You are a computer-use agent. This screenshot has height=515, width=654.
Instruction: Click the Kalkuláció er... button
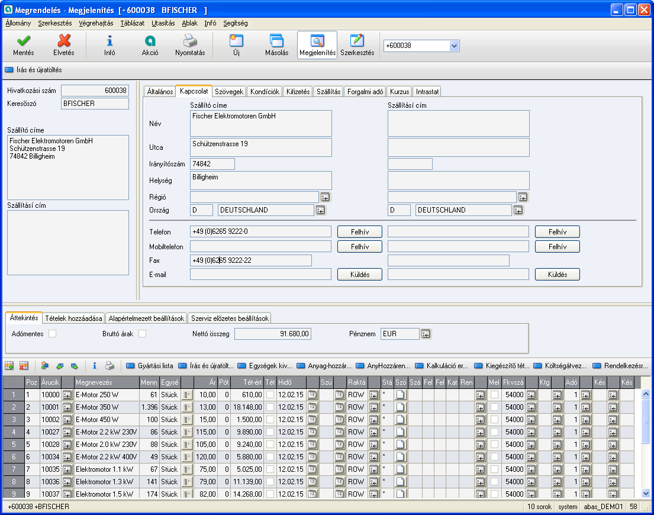point(442,366)
